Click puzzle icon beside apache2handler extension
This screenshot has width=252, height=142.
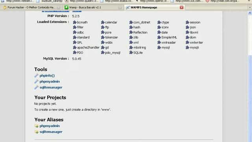pos(74,47)
